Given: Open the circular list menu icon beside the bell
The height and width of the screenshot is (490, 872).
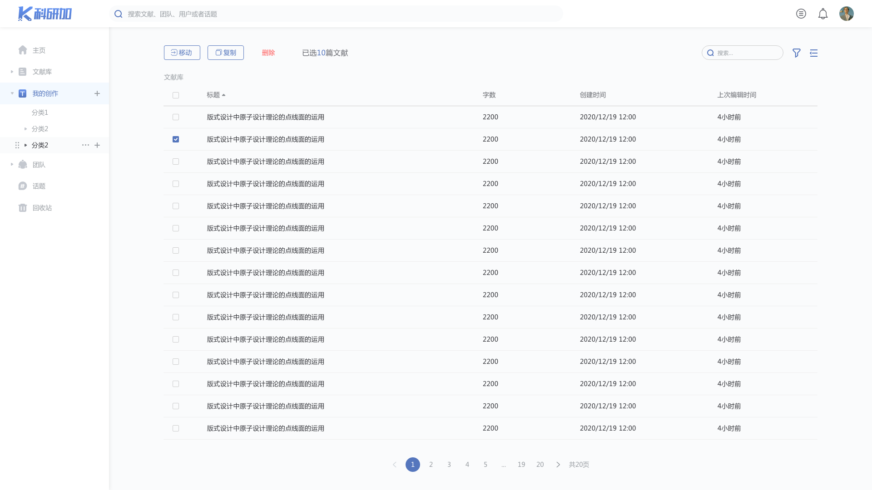Looking at the screenshot, I should tap(801, 14).
